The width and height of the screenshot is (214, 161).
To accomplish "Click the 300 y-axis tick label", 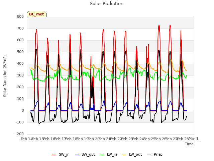I will click(20, 75).
